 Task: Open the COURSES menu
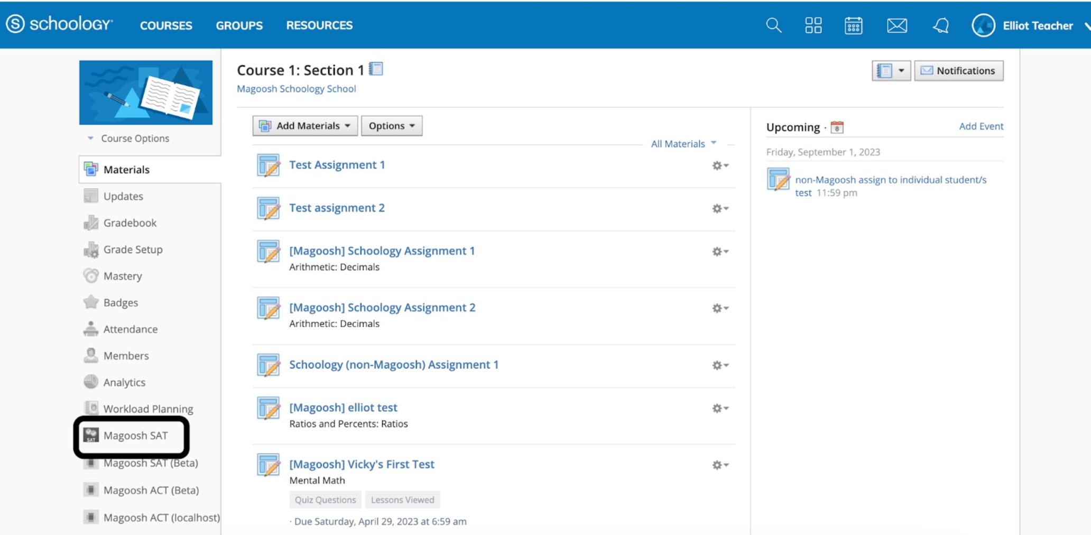(x=166, y=25)
